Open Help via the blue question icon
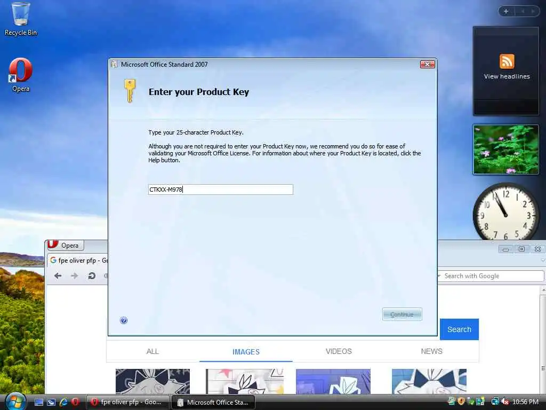Image resolution: width=546 pixels, height=410 pixels. pos(124,320)
